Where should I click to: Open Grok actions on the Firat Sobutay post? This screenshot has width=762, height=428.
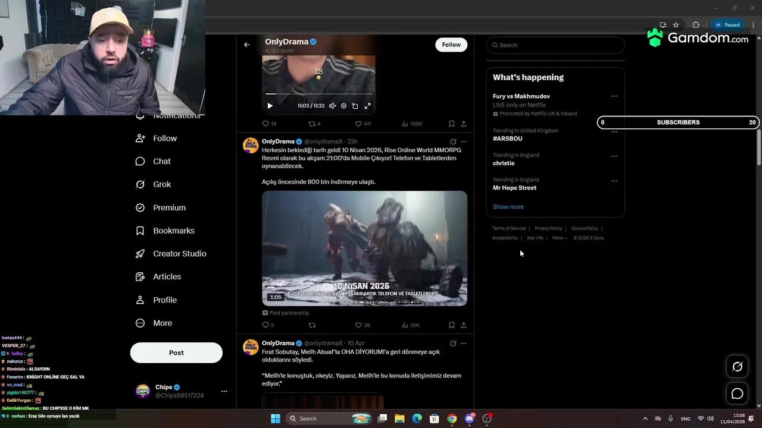click(x=453, y=343)
